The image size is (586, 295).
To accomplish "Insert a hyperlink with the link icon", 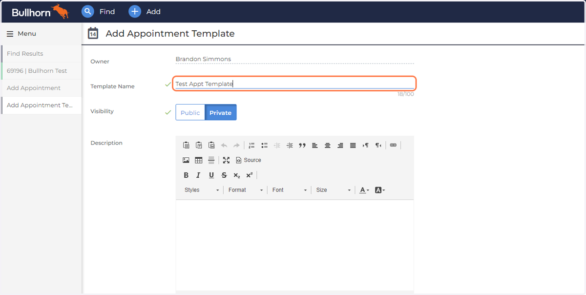I will 393,145.
